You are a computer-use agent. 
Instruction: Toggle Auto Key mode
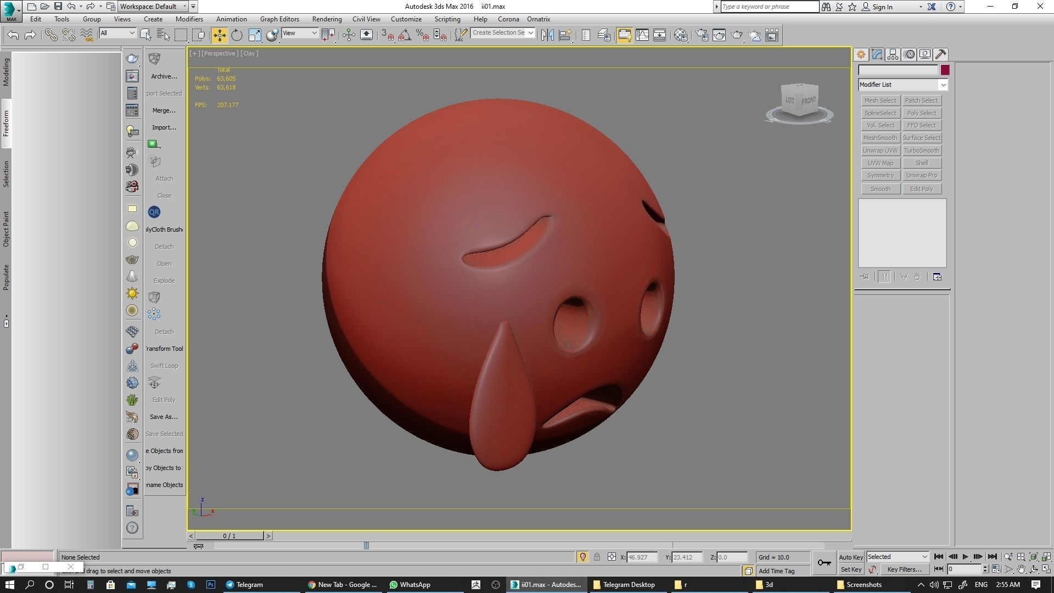pyautogui.click(x=851, y=557)
